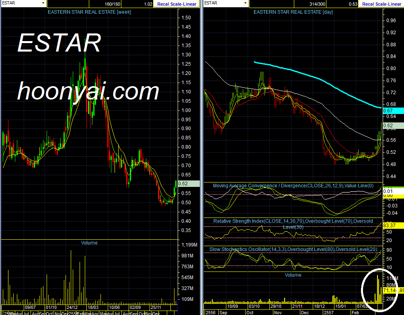The width and height of the screenshot is (404, 315).
Task: Click the EASTERN STAR REAL ESTATE [day] title
Action: 293,12
